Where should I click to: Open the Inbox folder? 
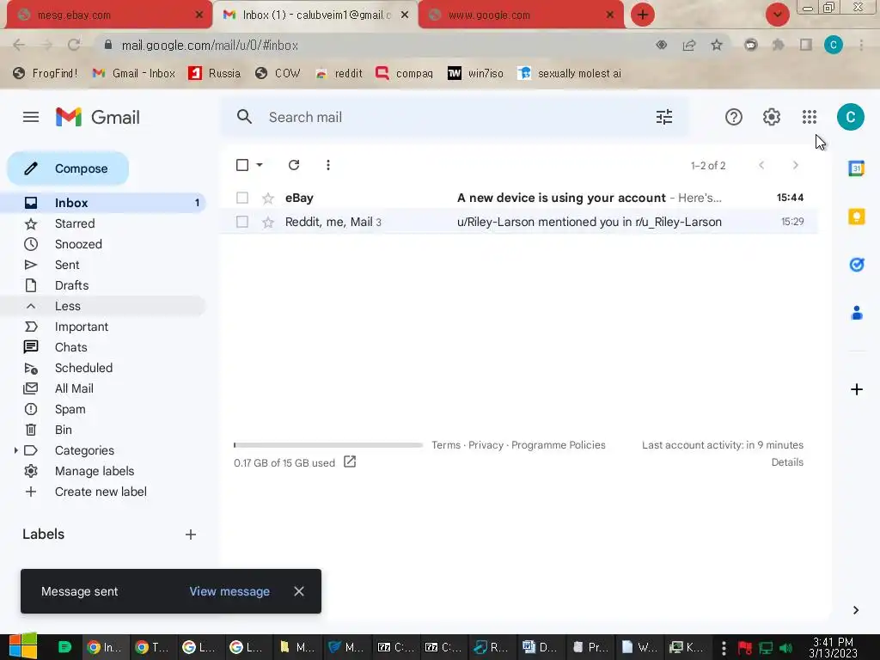pos(103,203)
